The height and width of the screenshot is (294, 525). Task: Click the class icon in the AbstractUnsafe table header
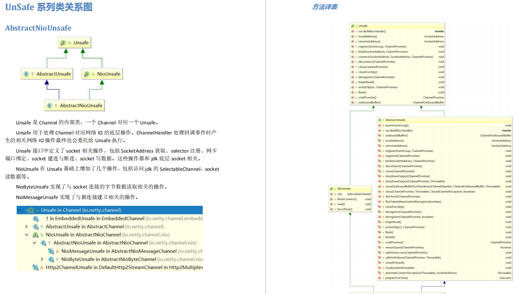tap(380, 120)
